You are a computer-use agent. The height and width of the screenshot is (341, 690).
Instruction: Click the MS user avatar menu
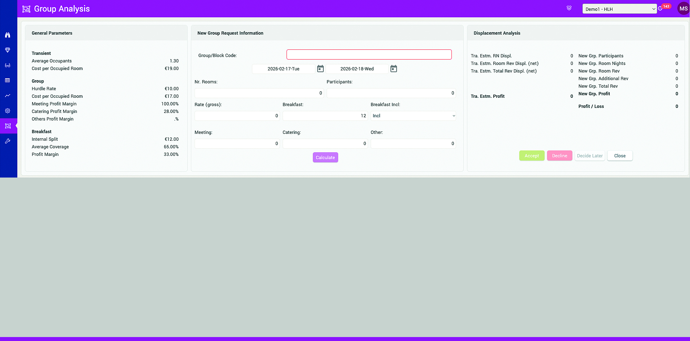coord(683,9)
